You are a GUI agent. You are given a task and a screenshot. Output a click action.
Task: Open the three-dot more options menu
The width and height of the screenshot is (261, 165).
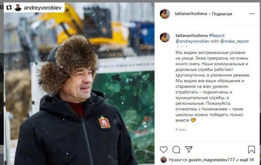[252, 14]
